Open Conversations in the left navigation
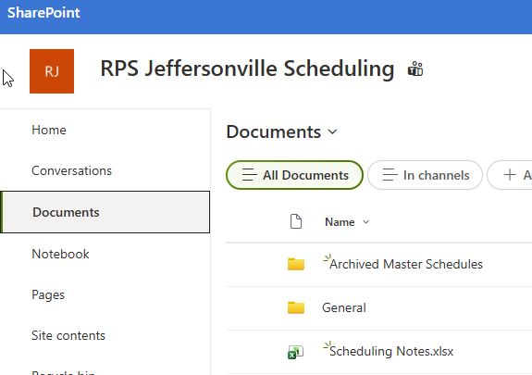The height and width of the screenshot is (375, 532). tap(71, 170)
